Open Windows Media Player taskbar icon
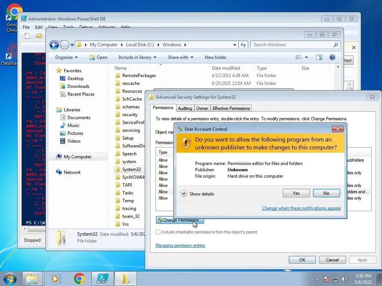382x286 pixels. [55, 279]
